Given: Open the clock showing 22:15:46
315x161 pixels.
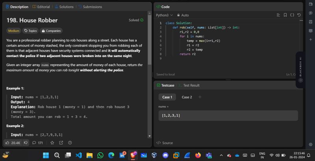Looking at the screenshot, I should 298,155.
